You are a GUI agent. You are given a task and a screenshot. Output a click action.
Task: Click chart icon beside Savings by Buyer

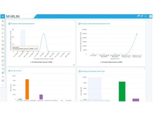click(x=9, y=71)
